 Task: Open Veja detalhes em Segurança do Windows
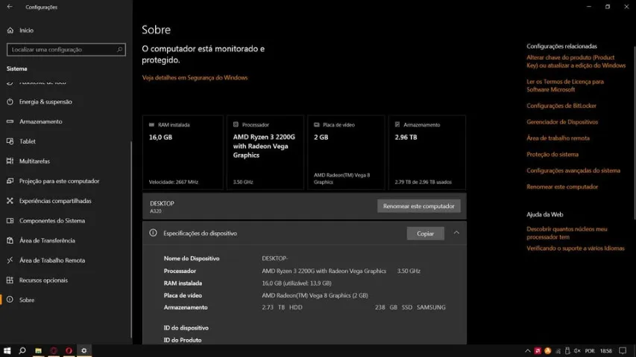tap(195, 77)
